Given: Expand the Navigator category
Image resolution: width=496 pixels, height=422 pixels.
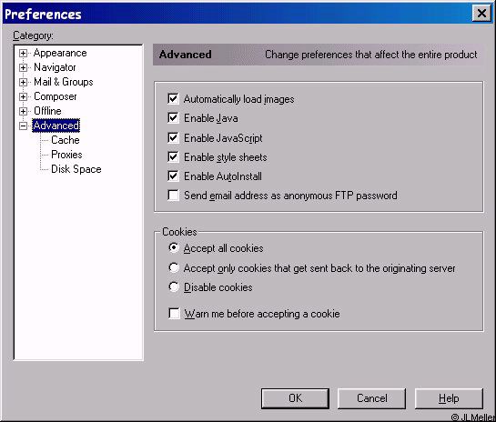Looking at the screenshot, I should [23, 67].
